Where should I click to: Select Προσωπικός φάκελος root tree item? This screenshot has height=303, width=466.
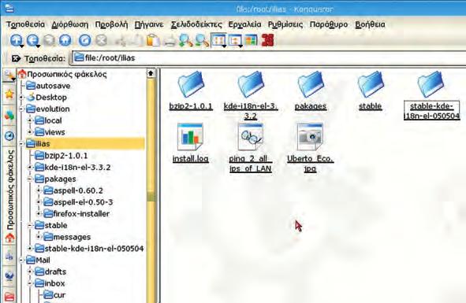click(62, 74)
